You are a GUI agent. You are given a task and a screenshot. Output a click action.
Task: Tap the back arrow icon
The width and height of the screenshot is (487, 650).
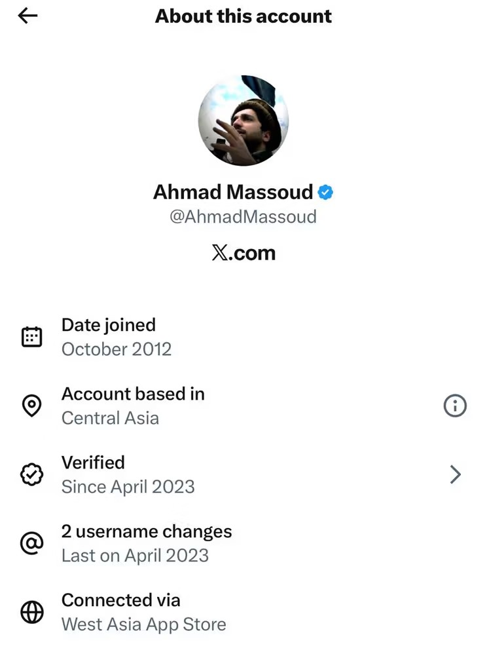(27, 16)
